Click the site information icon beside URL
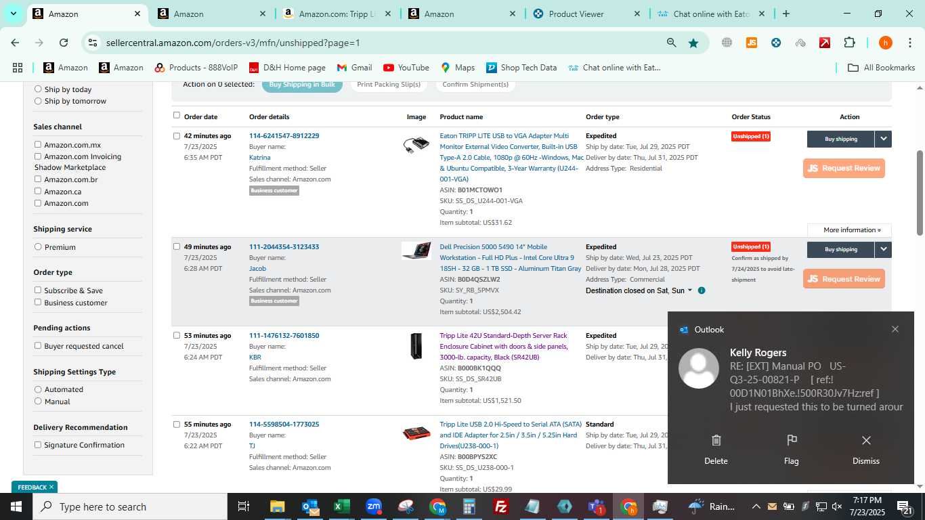Screen dimensions: 925x520 pyautogui.click(x=93, y=43)
